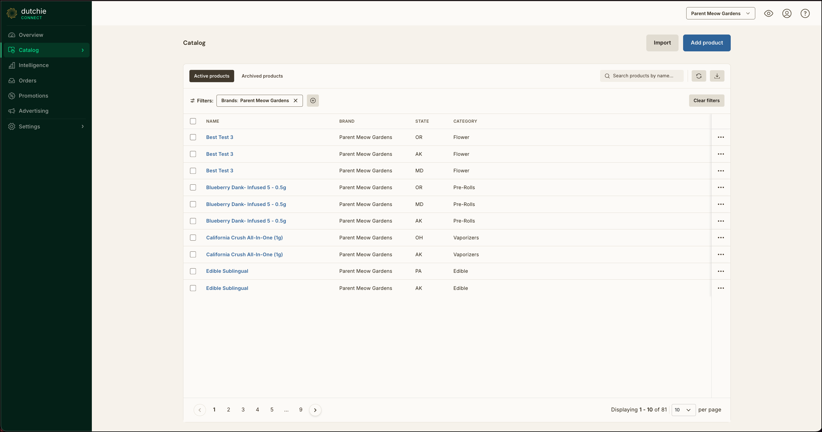Check the Best Test 3 MD row checkbox

[193, 171]
